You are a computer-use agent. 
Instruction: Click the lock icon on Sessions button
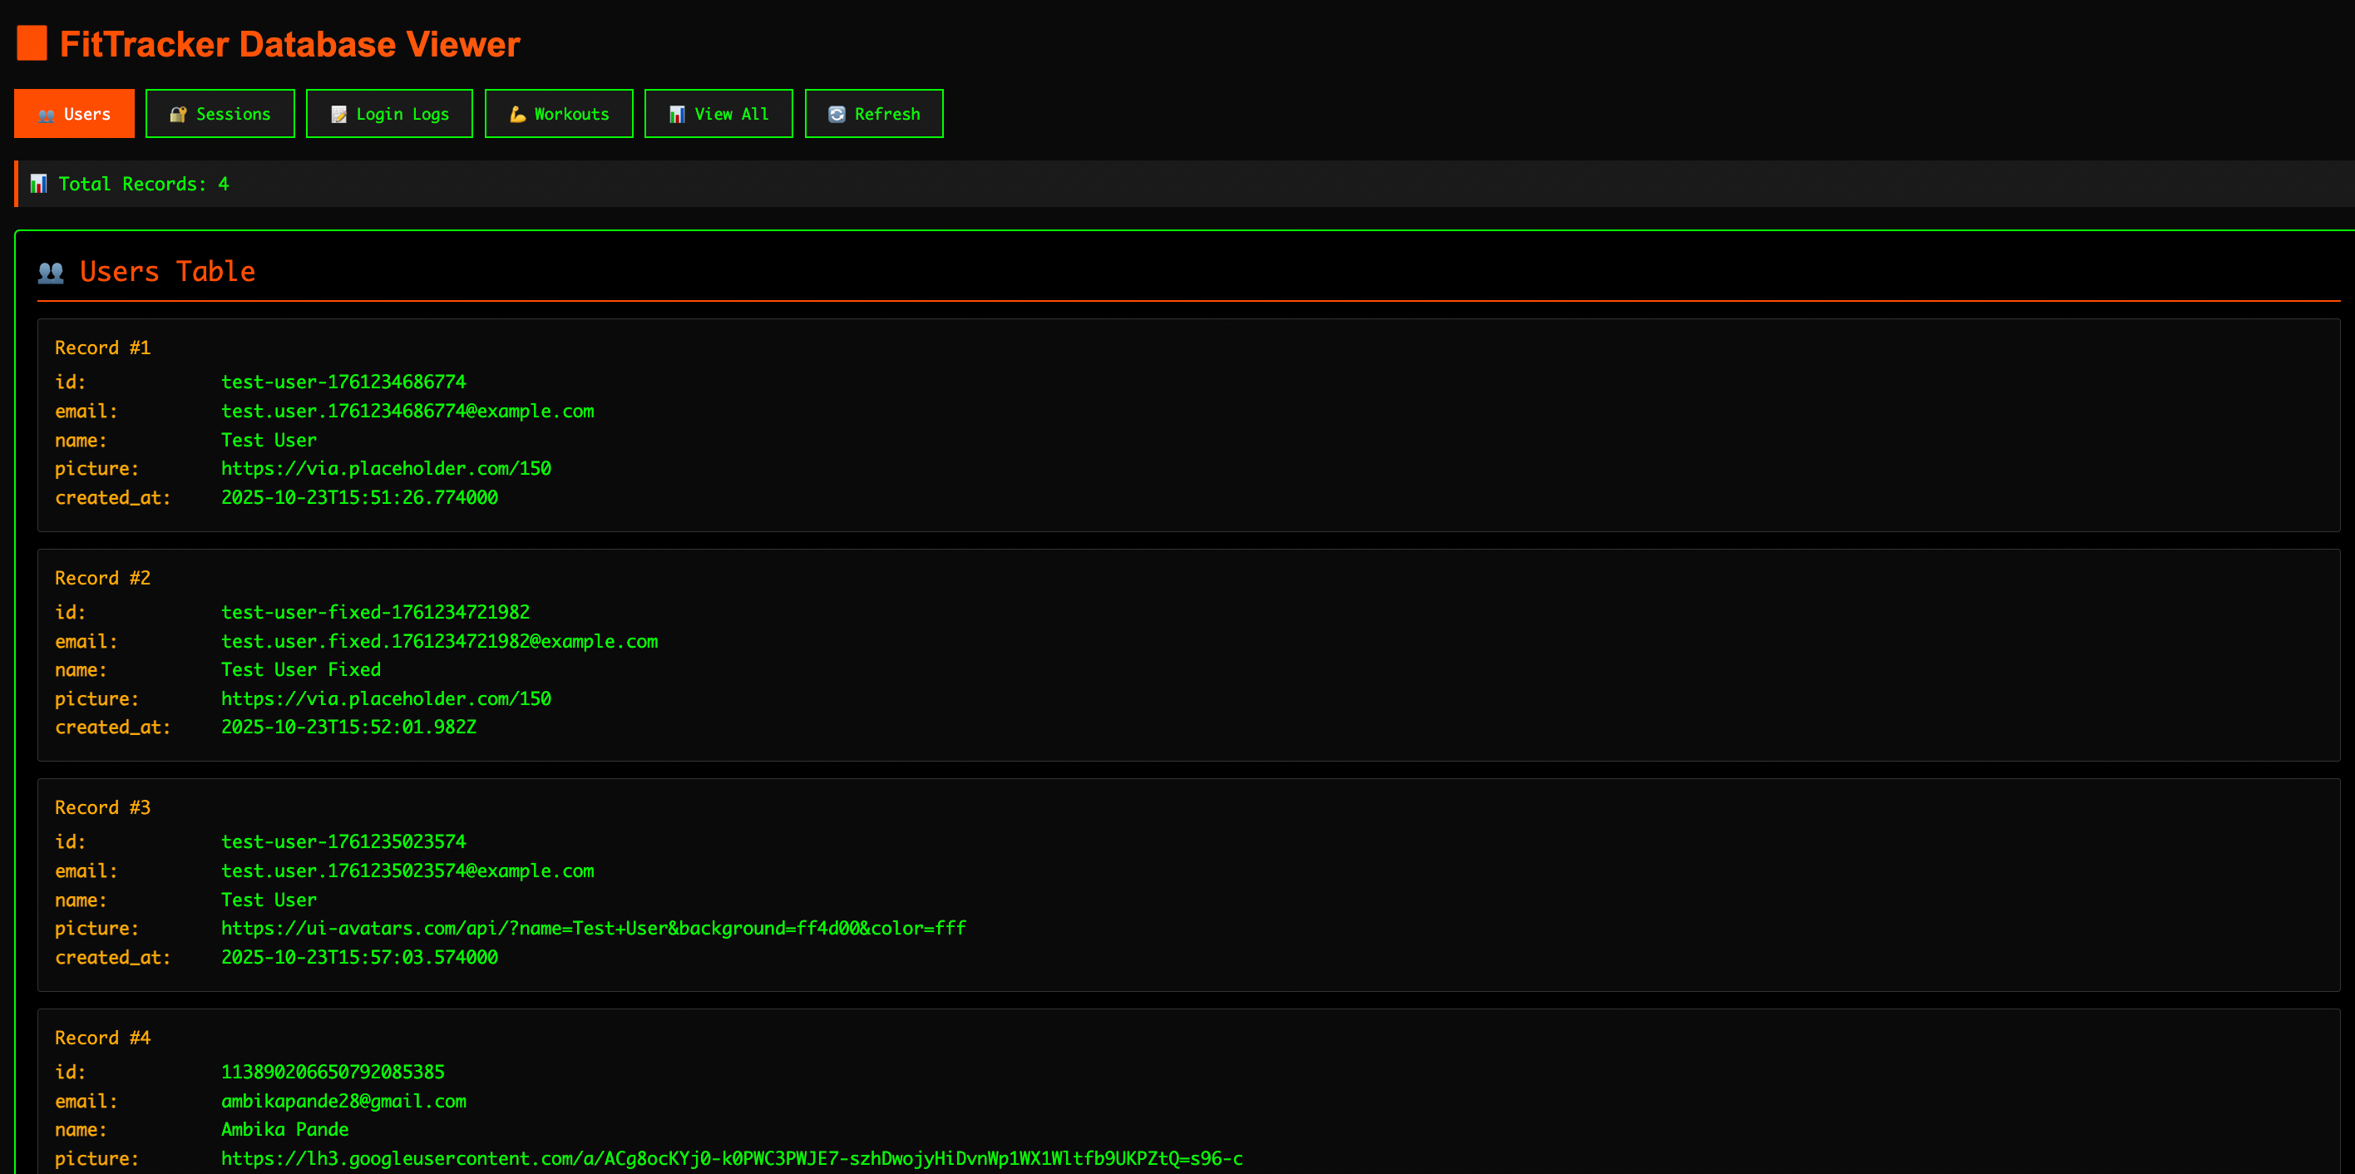point(178,114)
